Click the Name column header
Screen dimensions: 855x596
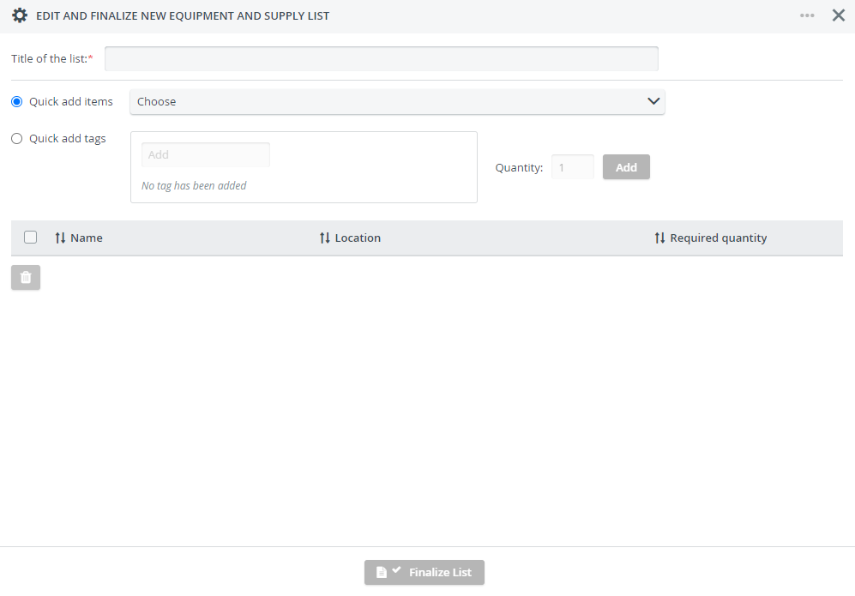coord(86,238)
